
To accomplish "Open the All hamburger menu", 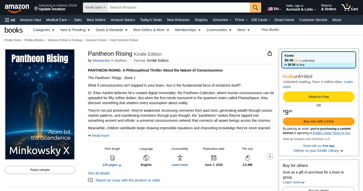I will point(10,20).
